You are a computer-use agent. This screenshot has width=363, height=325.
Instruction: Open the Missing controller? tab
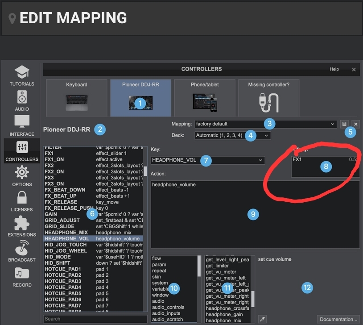268,98
